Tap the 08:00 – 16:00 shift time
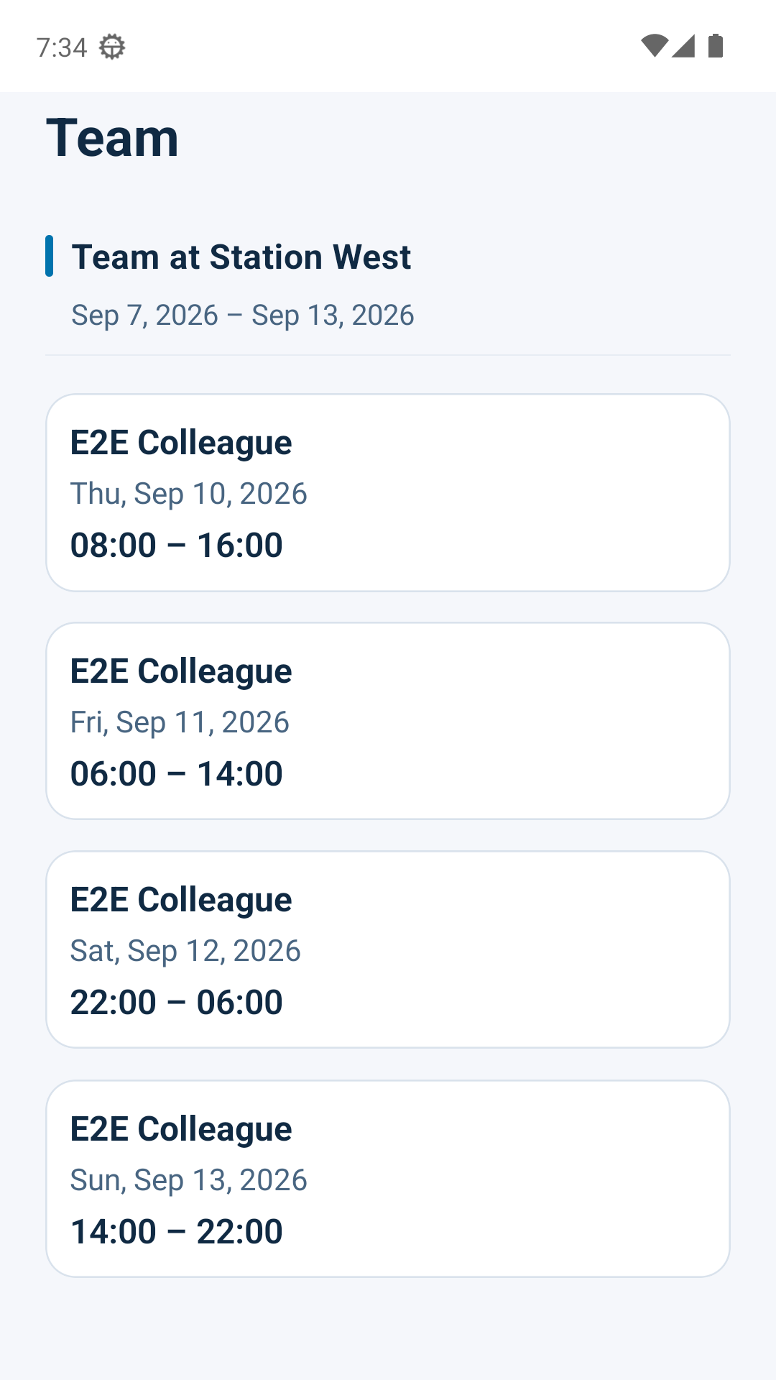 [x=177, y=545]
